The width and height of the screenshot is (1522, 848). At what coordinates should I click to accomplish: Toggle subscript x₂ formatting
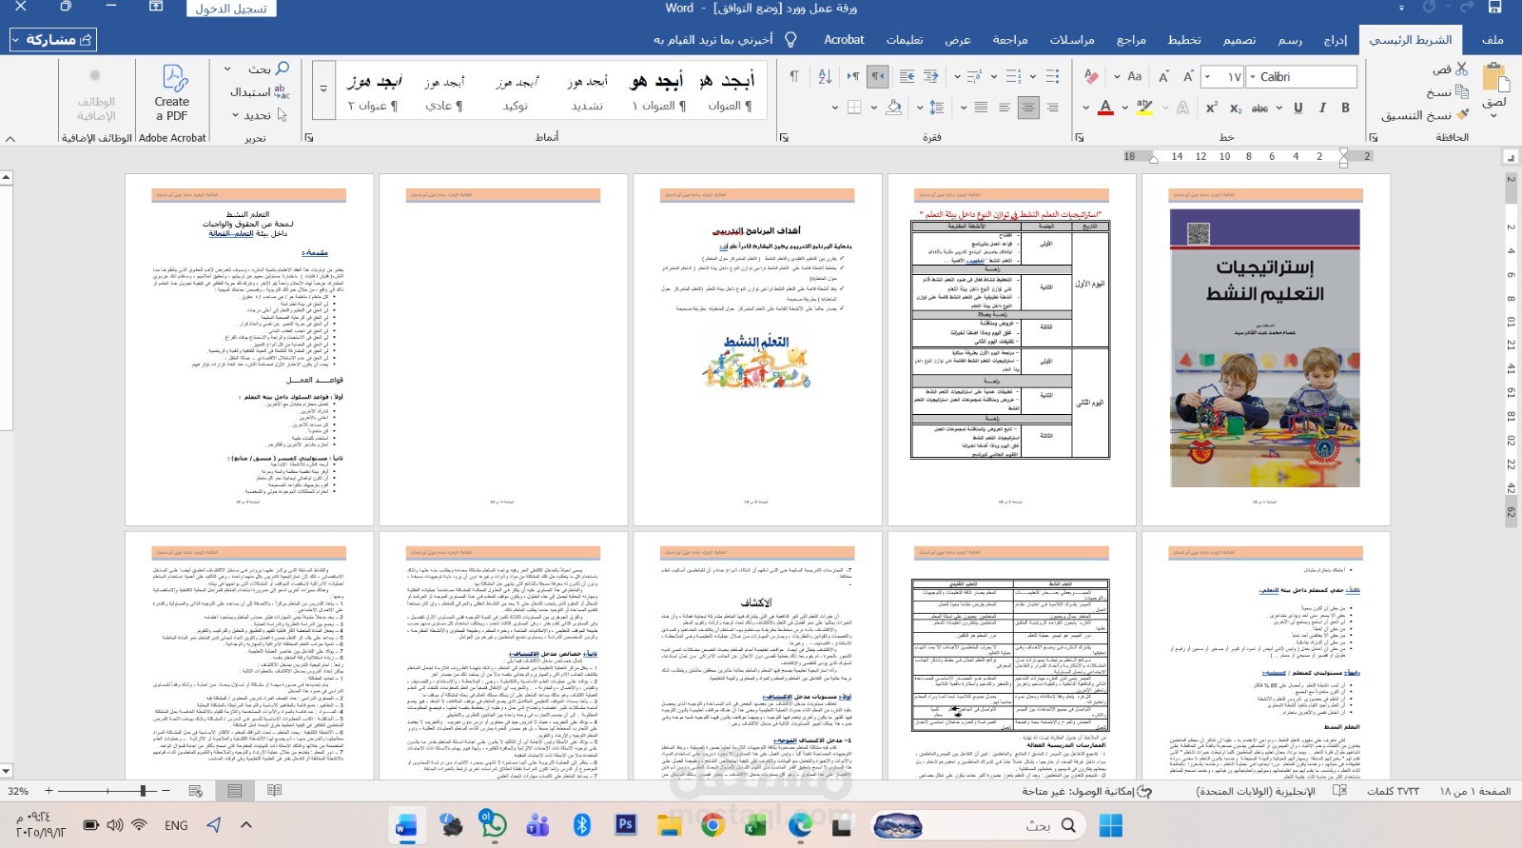[x=1236, y=108]
